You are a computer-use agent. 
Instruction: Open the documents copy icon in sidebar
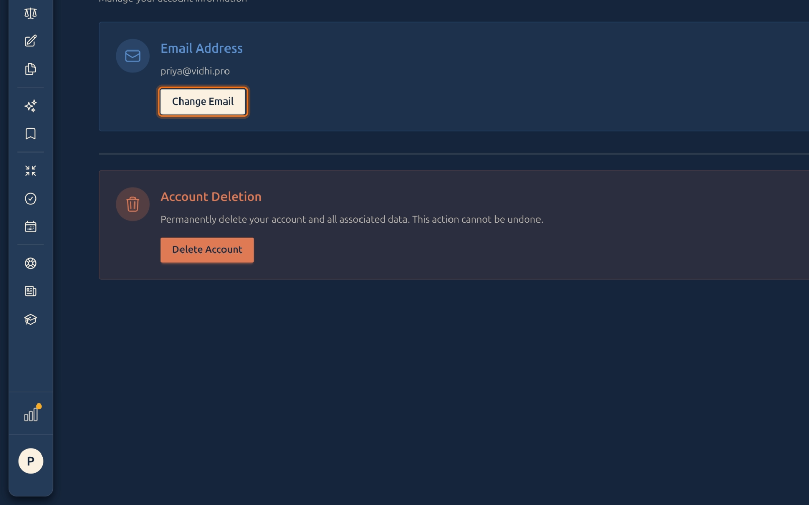point(30,69)
